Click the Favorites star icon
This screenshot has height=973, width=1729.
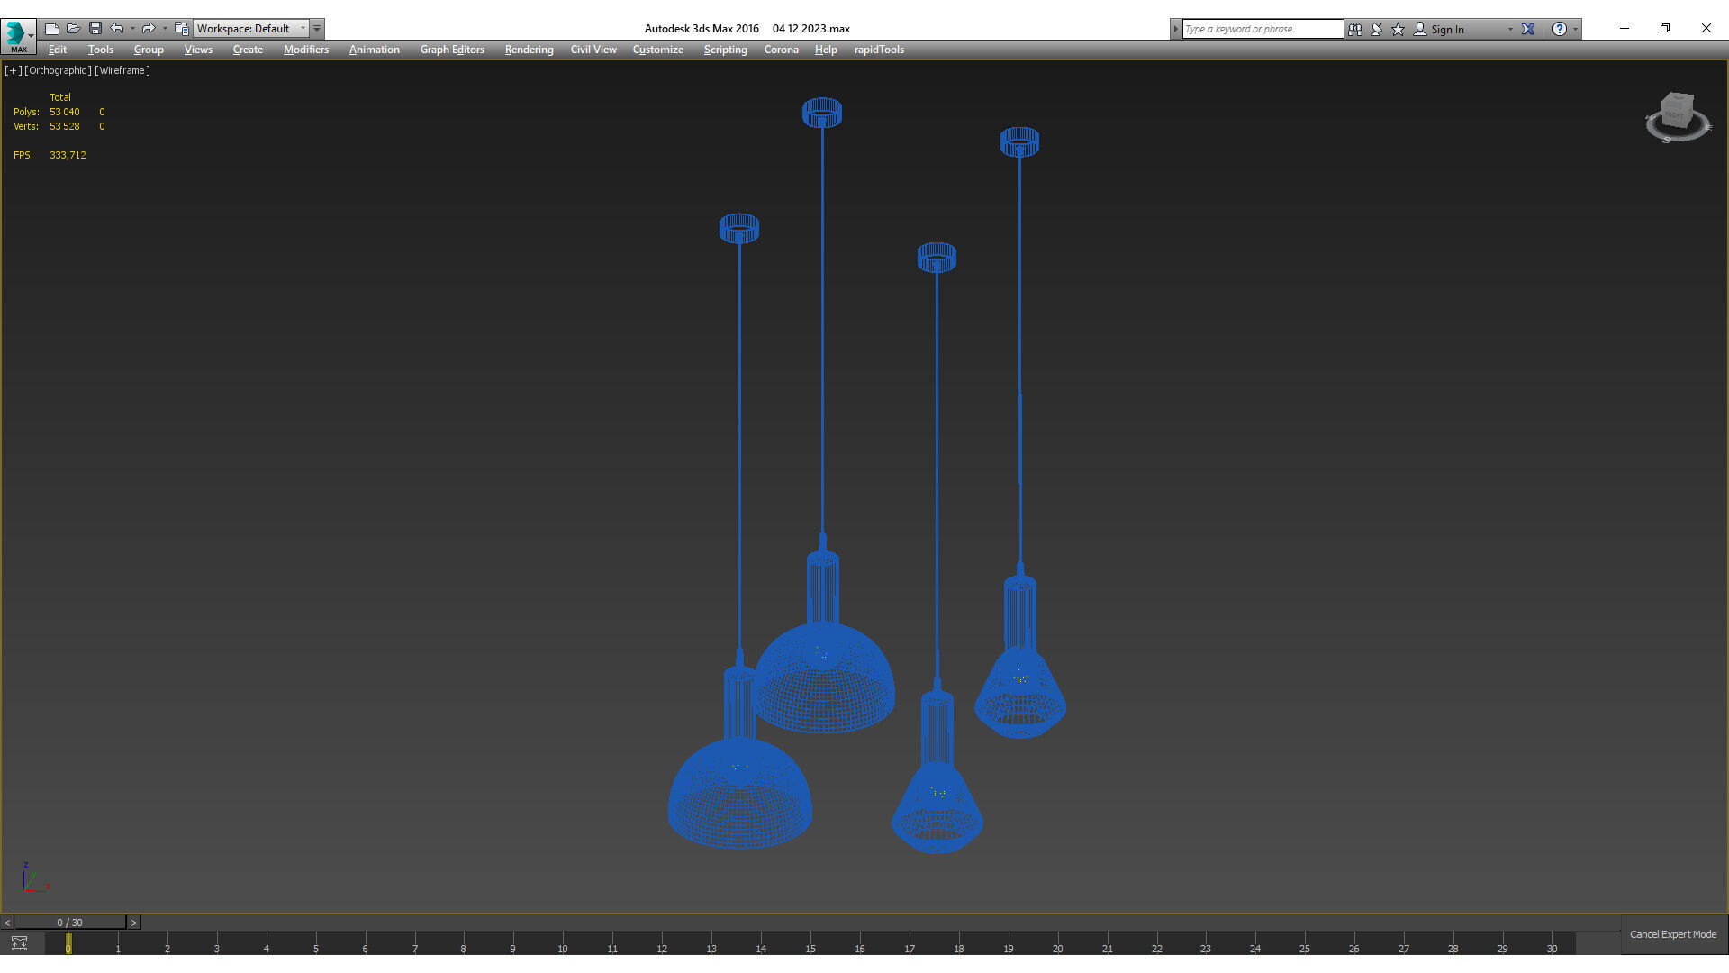pyautogui.click(x=1399, y=29)
